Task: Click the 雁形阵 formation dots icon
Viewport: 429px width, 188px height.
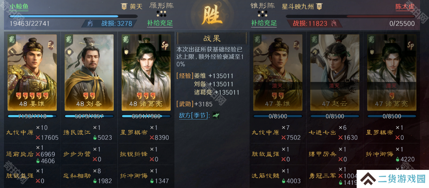Action: click(161, 14)
